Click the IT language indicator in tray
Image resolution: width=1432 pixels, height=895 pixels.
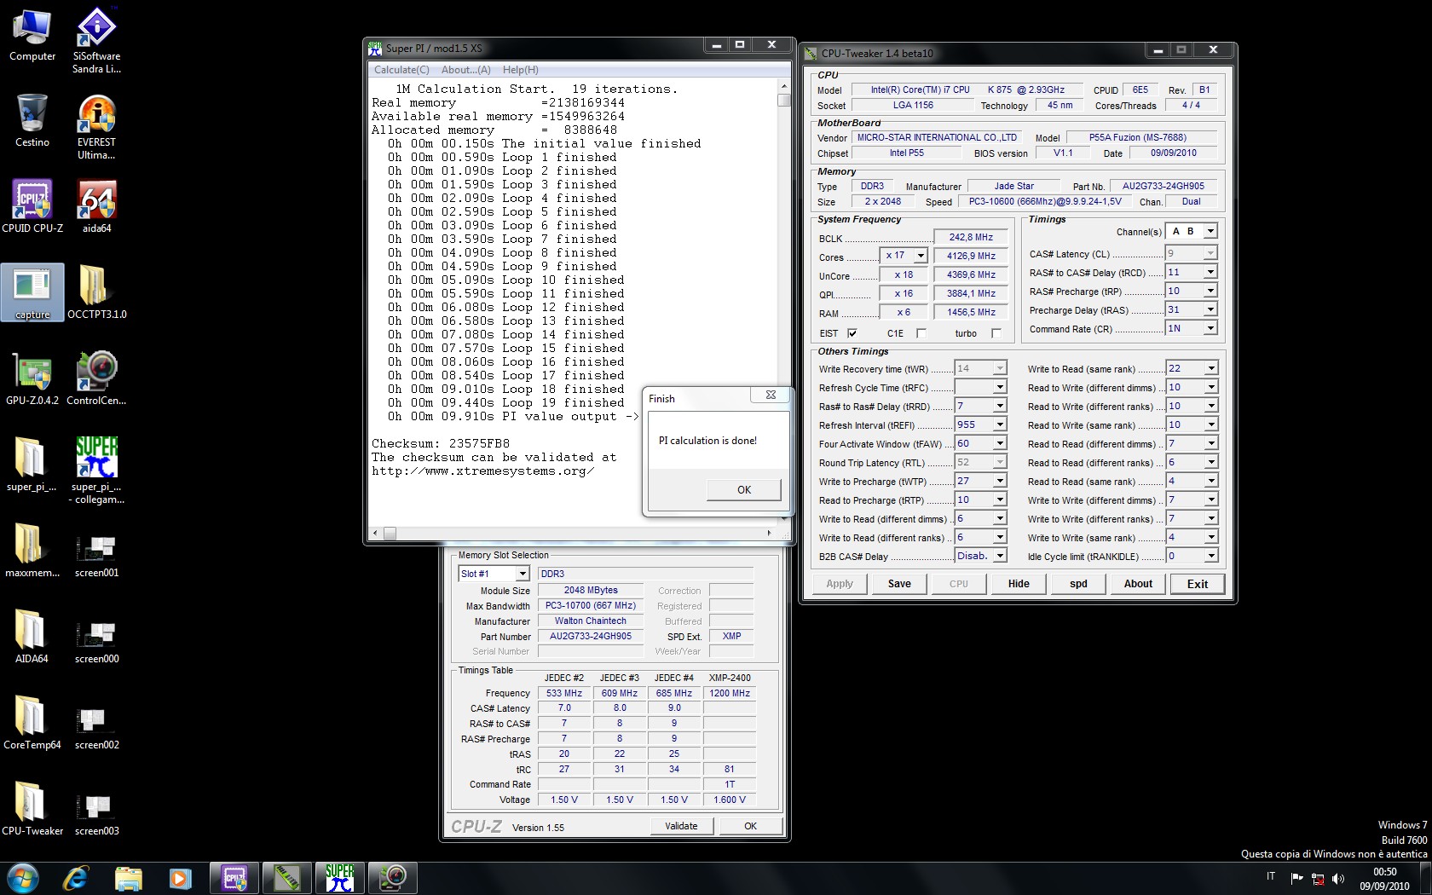[1271, 876]
